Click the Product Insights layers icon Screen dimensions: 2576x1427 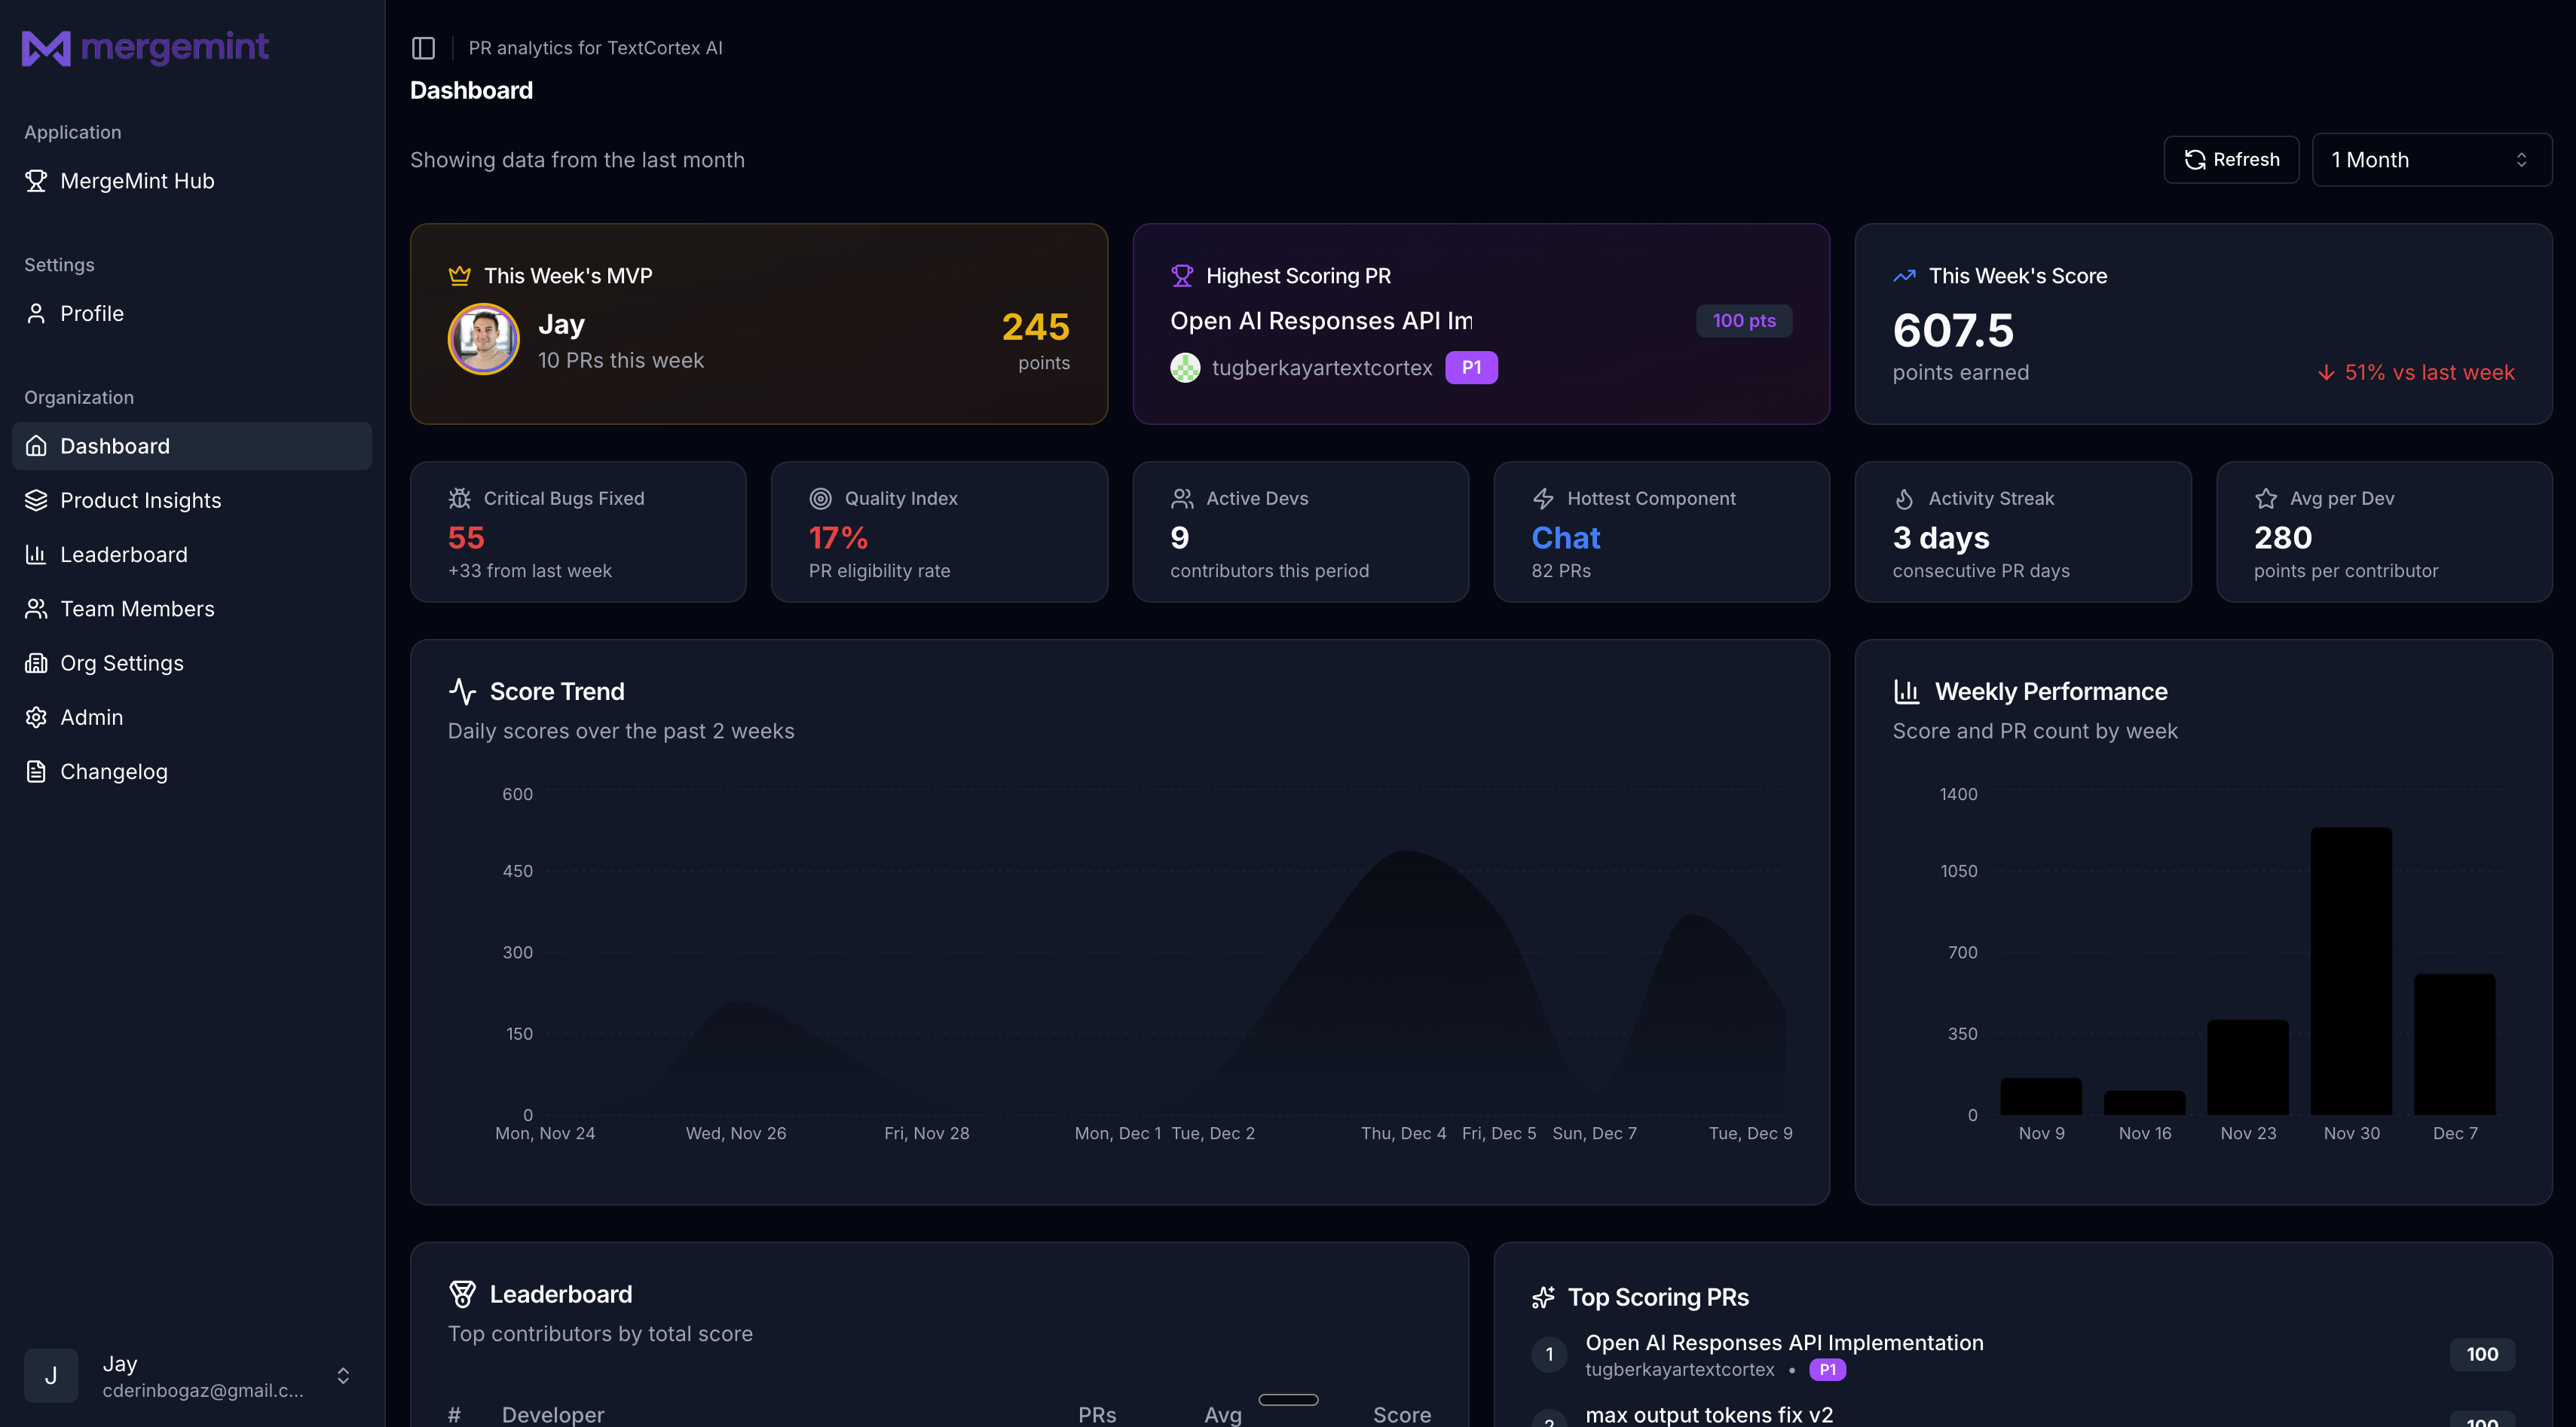click(x=36, y=500)
